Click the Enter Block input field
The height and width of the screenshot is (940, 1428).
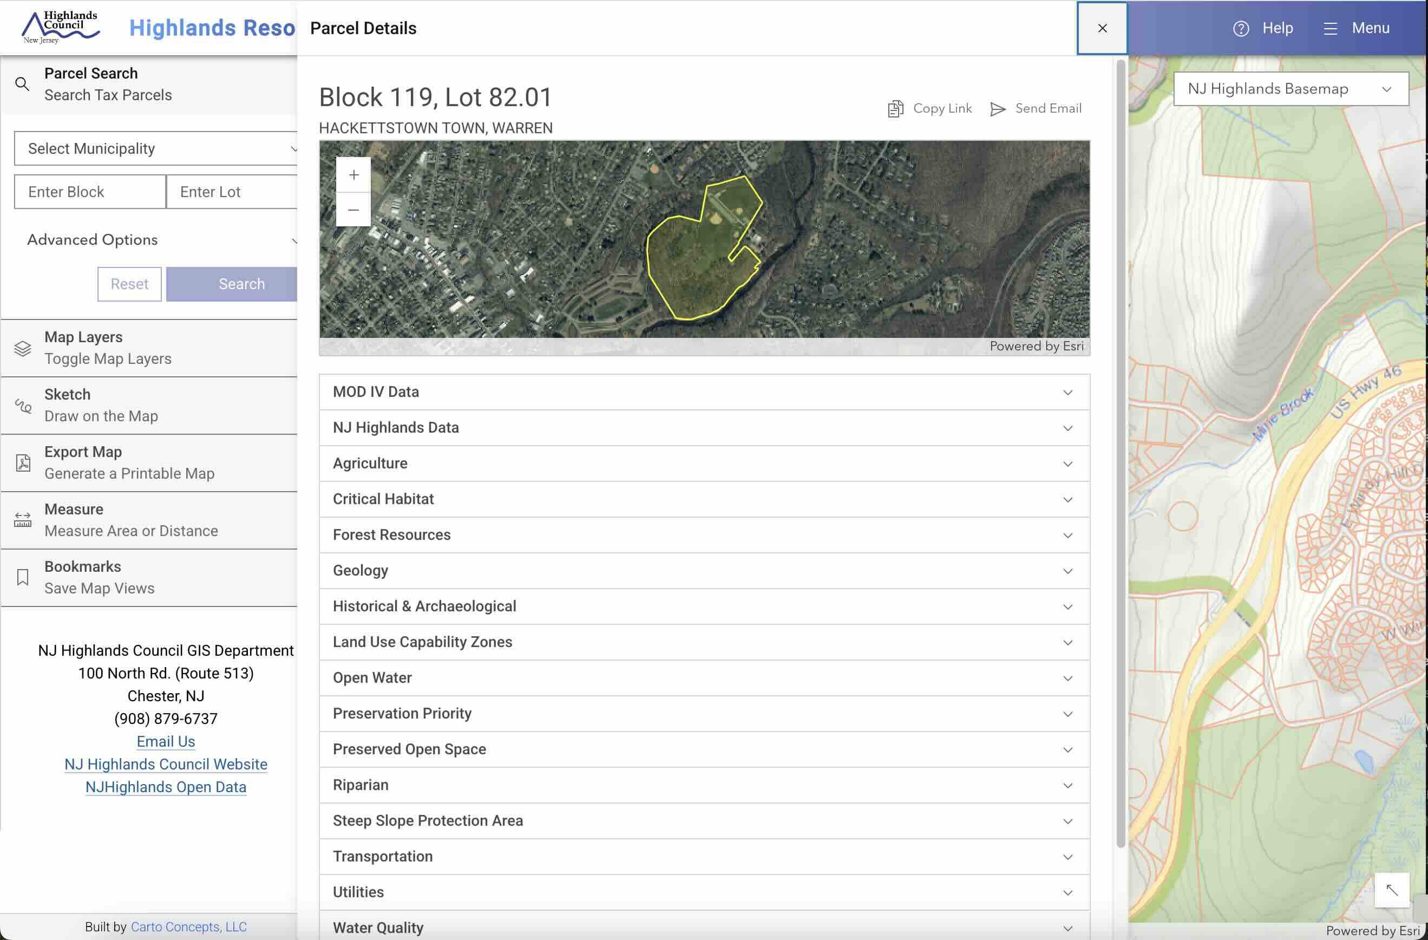89,192
